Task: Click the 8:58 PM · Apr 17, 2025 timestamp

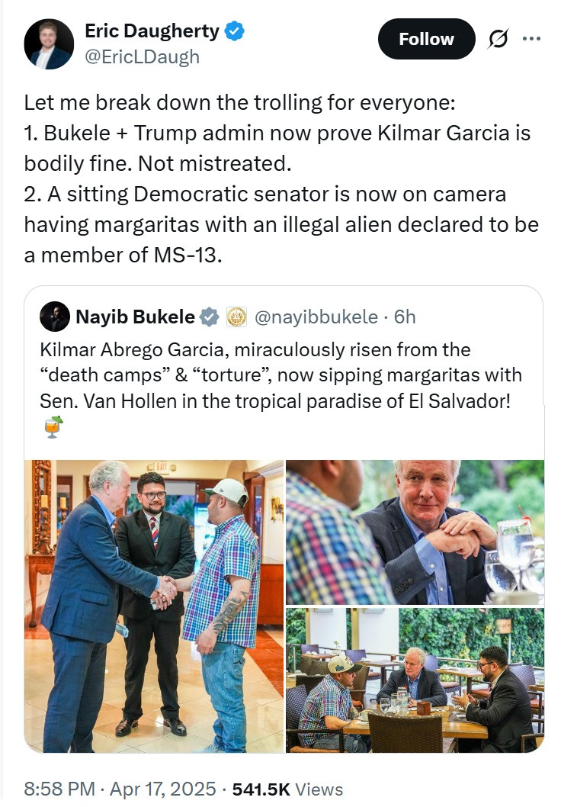Action: click(120, 789)
